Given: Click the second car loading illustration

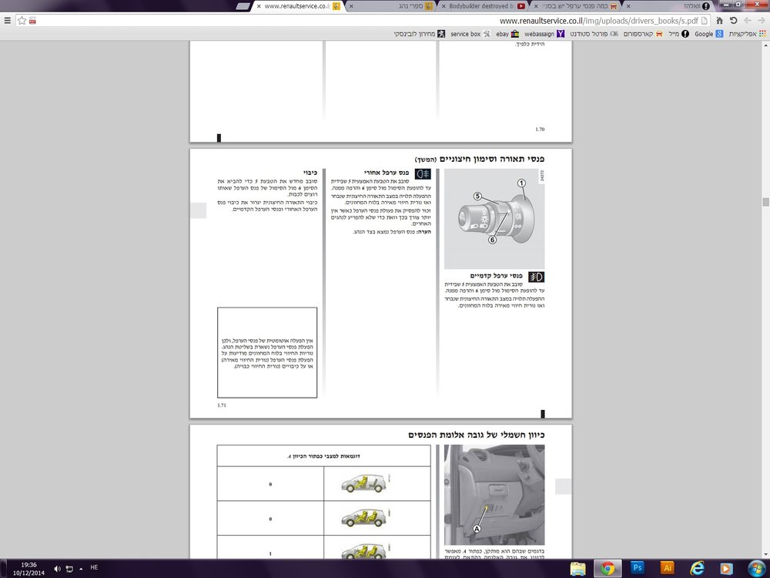Looking at the screenshot, I should tap(365, 518).
